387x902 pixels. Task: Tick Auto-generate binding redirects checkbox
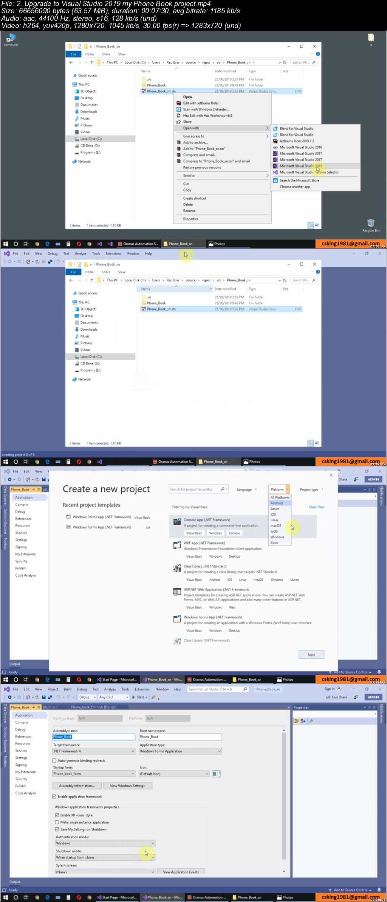coord(54,760)
